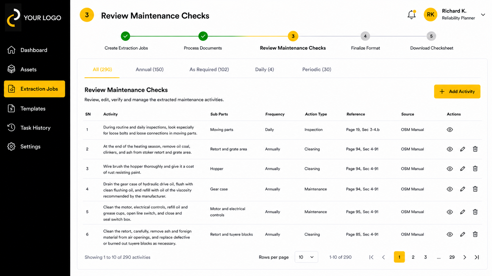This screenshot has width=492, height=276.
Task: Click the Add Activity button
Action: 457,92
